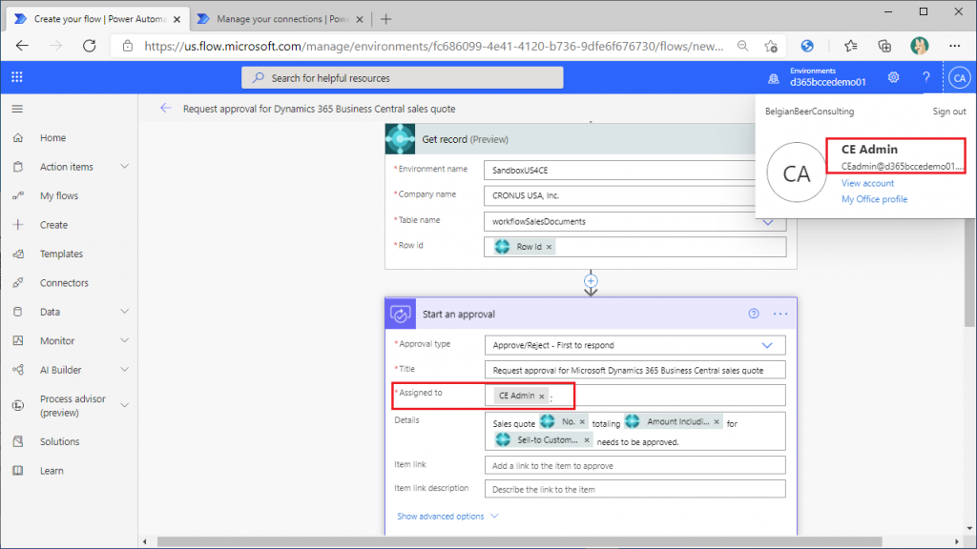Open a new browser tab
The image size is (977, 549).
pyautogui.click(x=385, y=19)
